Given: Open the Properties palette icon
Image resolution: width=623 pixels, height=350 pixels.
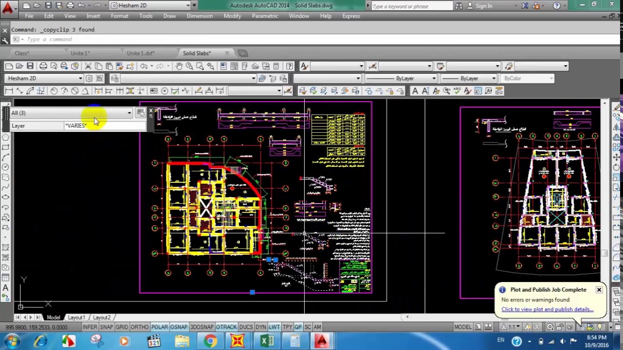Looking at the screenshot, I should coord(223,66).
